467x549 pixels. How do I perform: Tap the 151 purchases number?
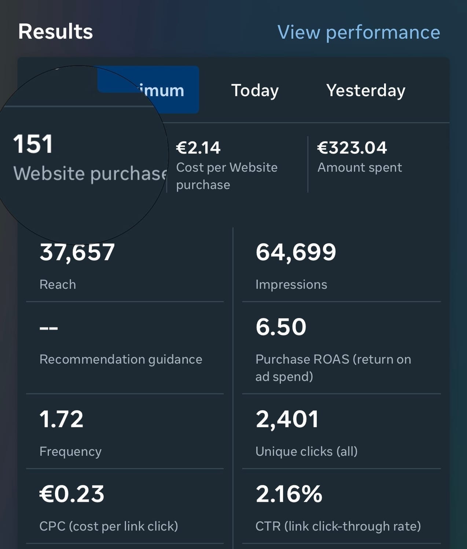tap(33, 144)
